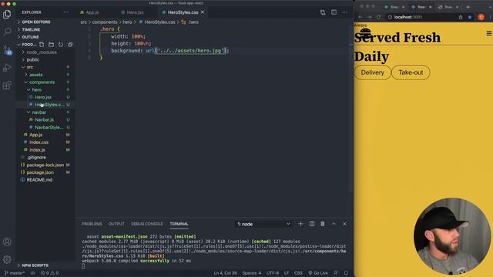
Task: Switch to the Output panel tab
Action: 116,224
